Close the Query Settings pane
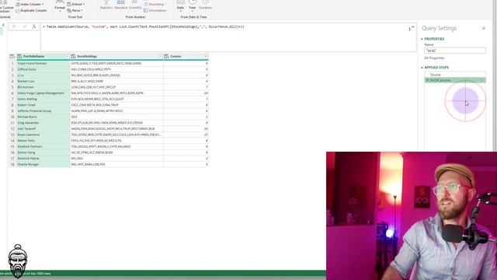 [484, 28]
